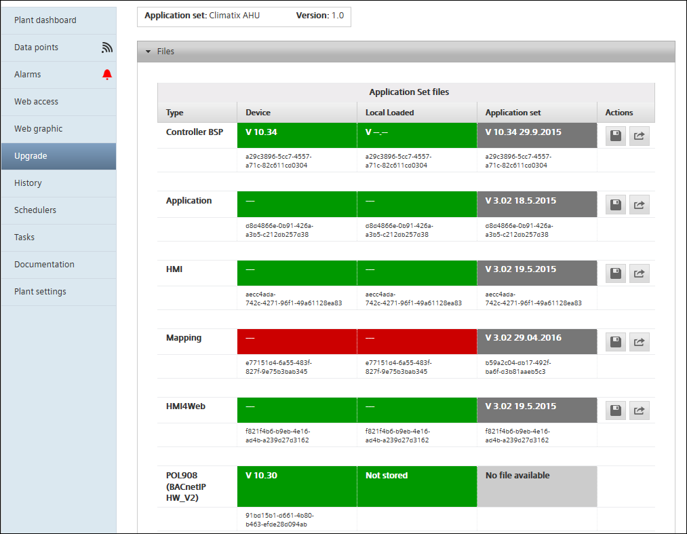Open Tasks in the sidebar
Screen dimensions: 687x534
click(x=58, y=237)
